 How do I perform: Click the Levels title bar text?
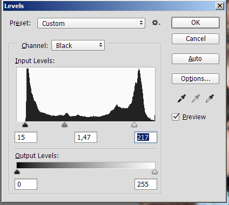(14, 6)
